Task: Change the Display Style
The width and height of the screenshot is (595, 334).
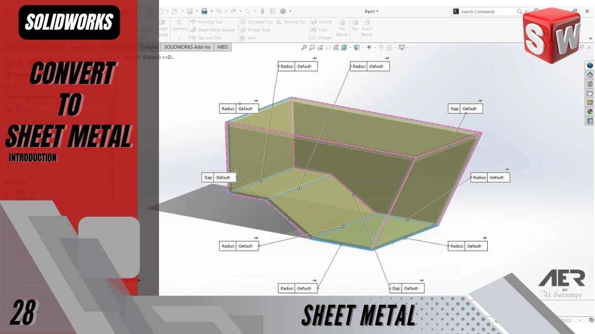Action: point(357,47)
